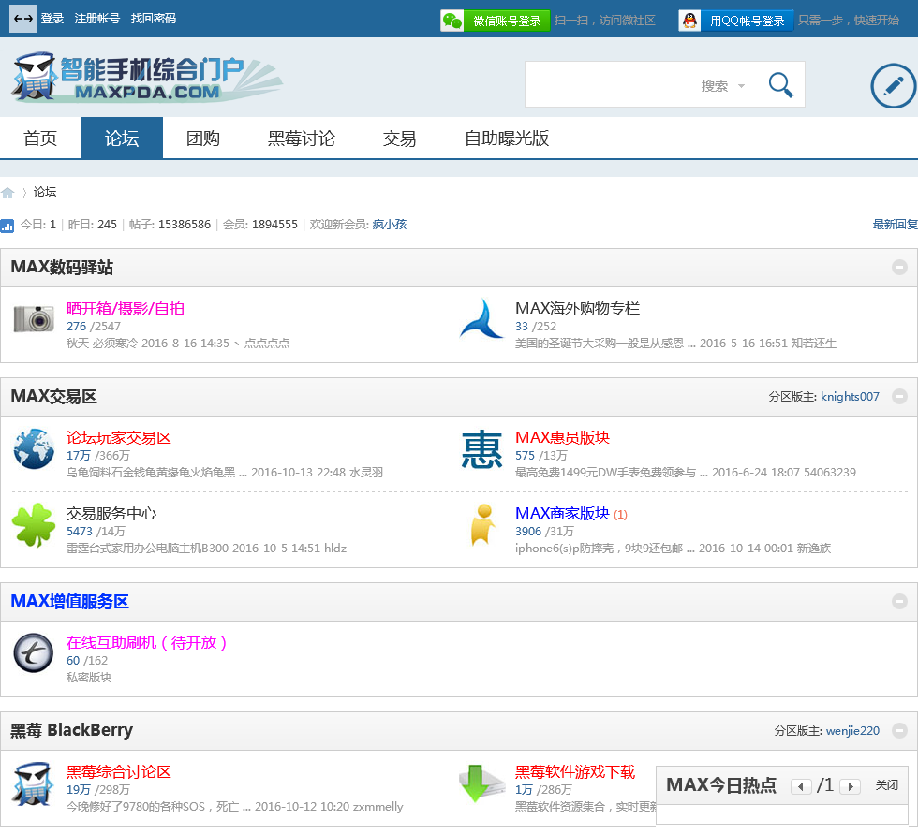Screen dimensions: 918x834
Task: Open moderator wenjie220 profile
Action: click(x=852, y=730)
